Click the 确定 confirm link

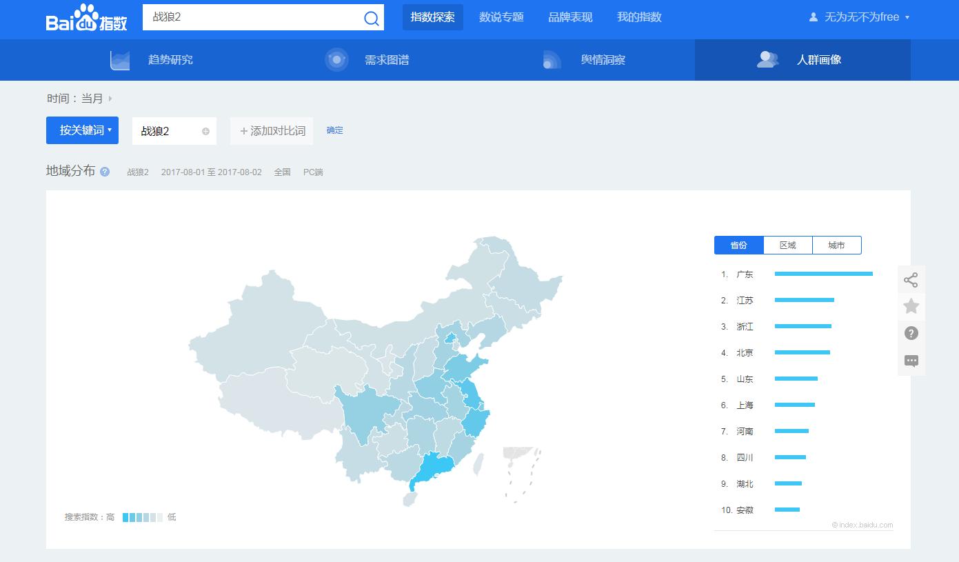tap(335, 130)
